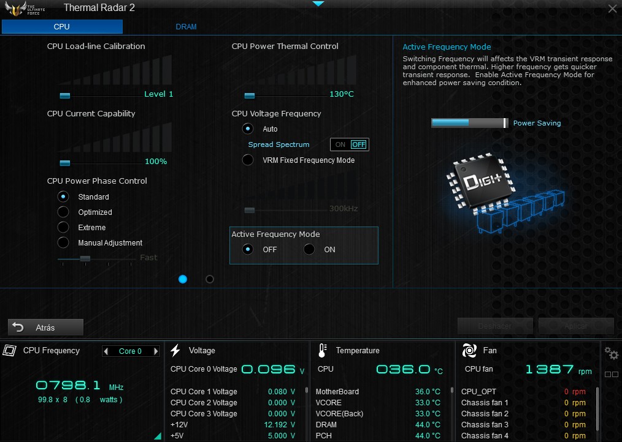Click the Fan icon

point(470,351)
